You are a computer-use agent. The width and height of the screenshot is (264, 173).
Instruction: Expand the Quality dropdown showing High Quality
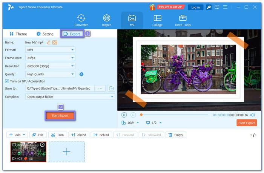click(50, 74)
